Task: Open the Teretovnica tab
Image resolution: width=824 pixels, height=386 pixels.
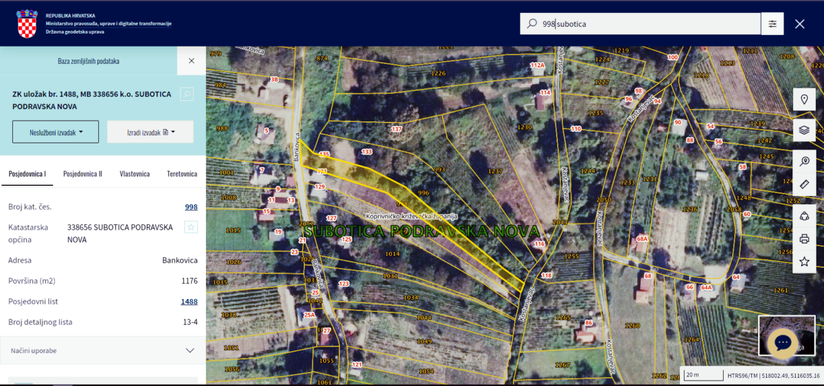Action: (x=182, y=174)
